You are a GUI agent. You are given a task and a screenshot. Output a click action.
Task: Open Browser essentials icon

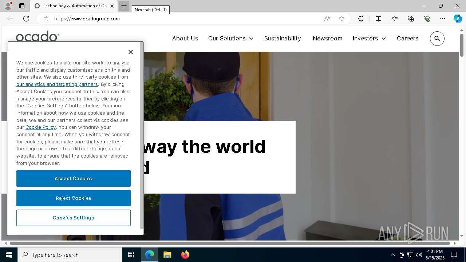(427, 19)
